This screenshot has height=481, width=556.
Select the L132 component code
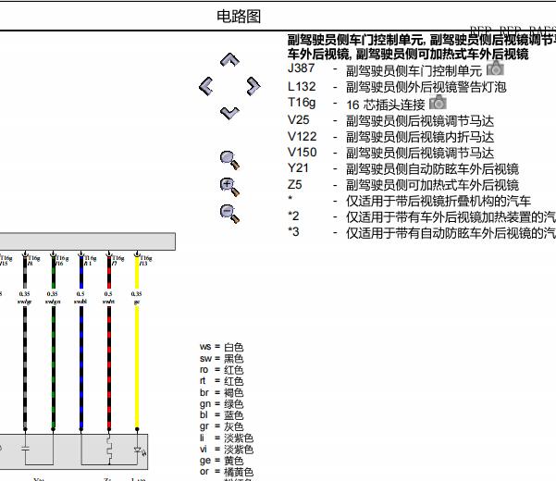pyautogui.click(x=302, y=87)
